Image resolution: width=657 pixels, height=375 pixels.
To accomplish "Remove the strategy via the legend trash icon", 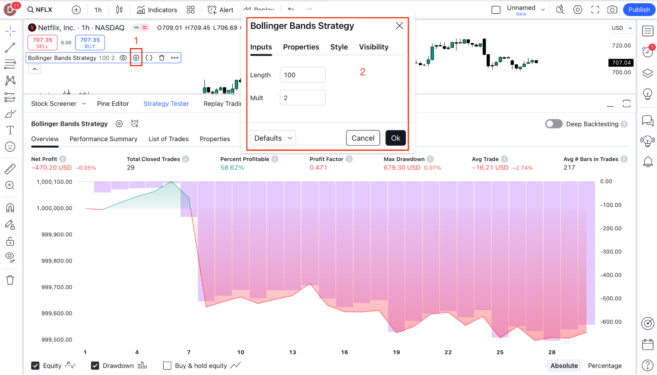I will click(162, 58).
